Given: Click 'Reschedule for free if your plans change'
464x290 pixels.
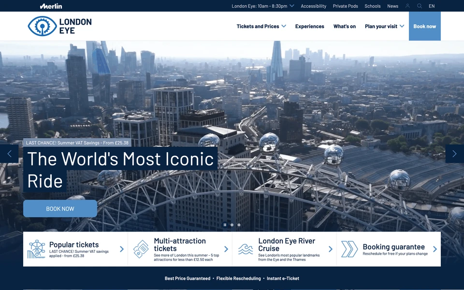Looking at the screenshot, I should pyautogui.click(x=395, y=254).
